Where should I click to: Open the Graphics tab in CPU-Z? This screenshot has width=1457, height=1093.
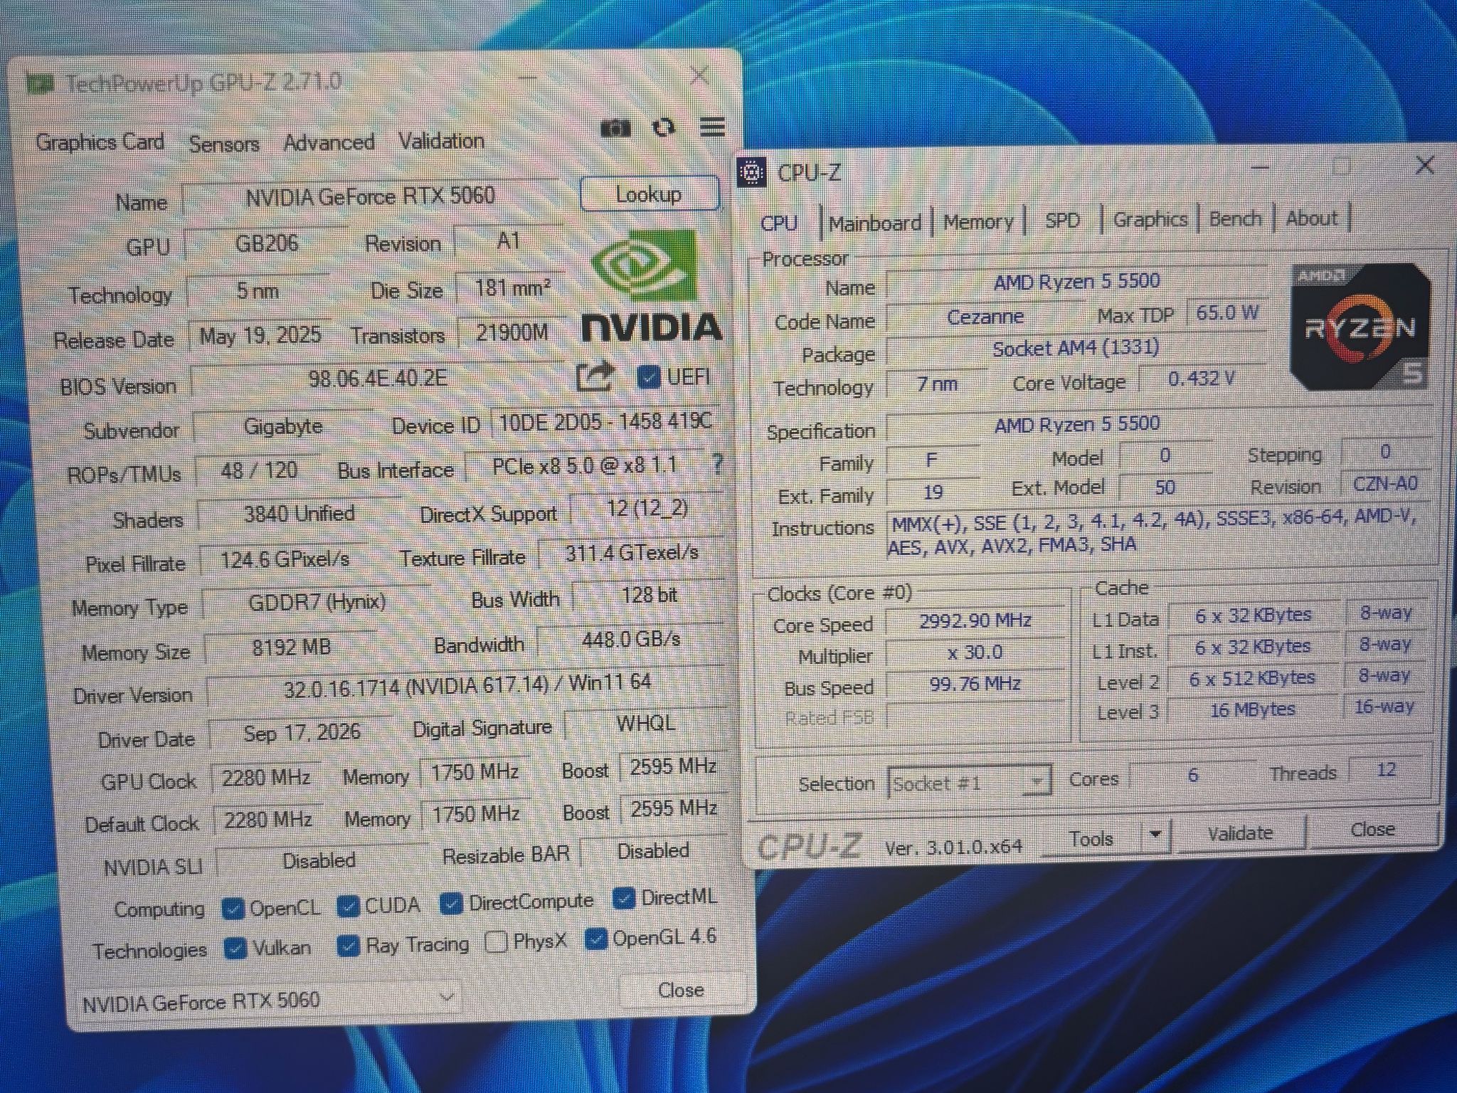(1150, 219)
